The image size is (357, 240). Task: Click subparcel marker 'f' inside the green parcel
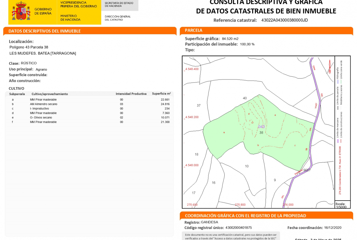tap(295, 146)
